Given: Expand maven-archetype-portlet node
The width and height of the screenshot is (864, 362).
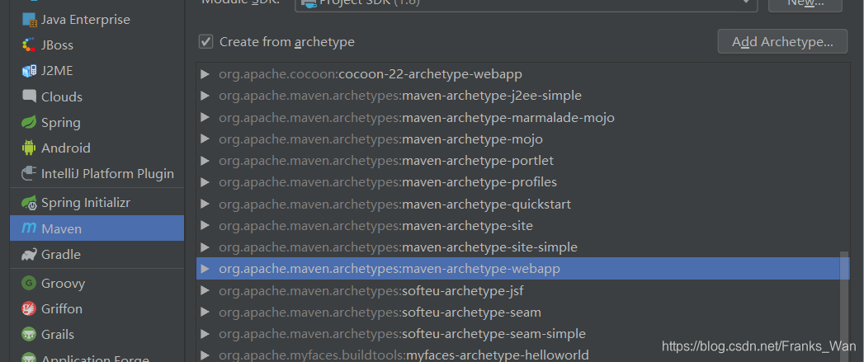Looking at the screenshot, I should tap(205, 161).
